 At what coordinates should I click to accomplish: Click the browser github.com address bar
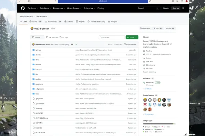[103, 1]
